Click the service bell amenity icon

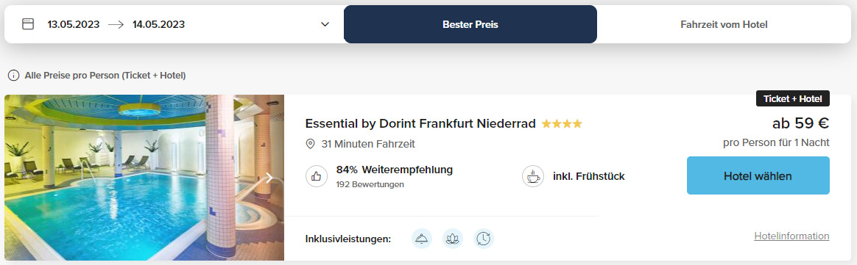(x=421, y=239)
